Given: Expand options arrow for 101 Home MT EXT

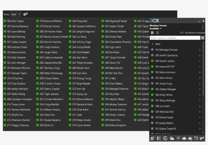Looking at the screenshot, I should [x=200, y=67].
